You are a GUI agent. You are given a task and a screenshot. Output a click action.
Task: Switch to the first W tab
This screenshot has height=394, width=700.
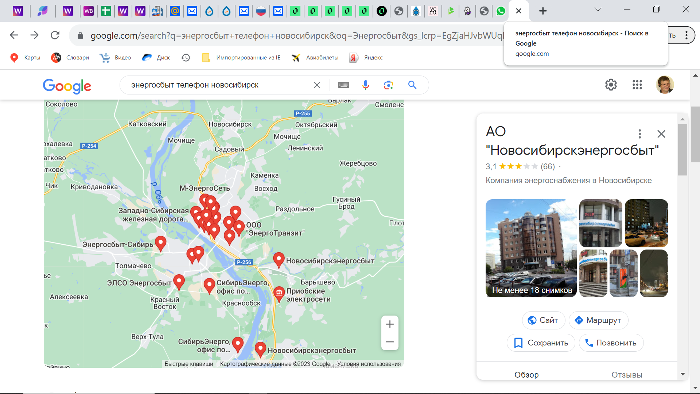[18, 11]
